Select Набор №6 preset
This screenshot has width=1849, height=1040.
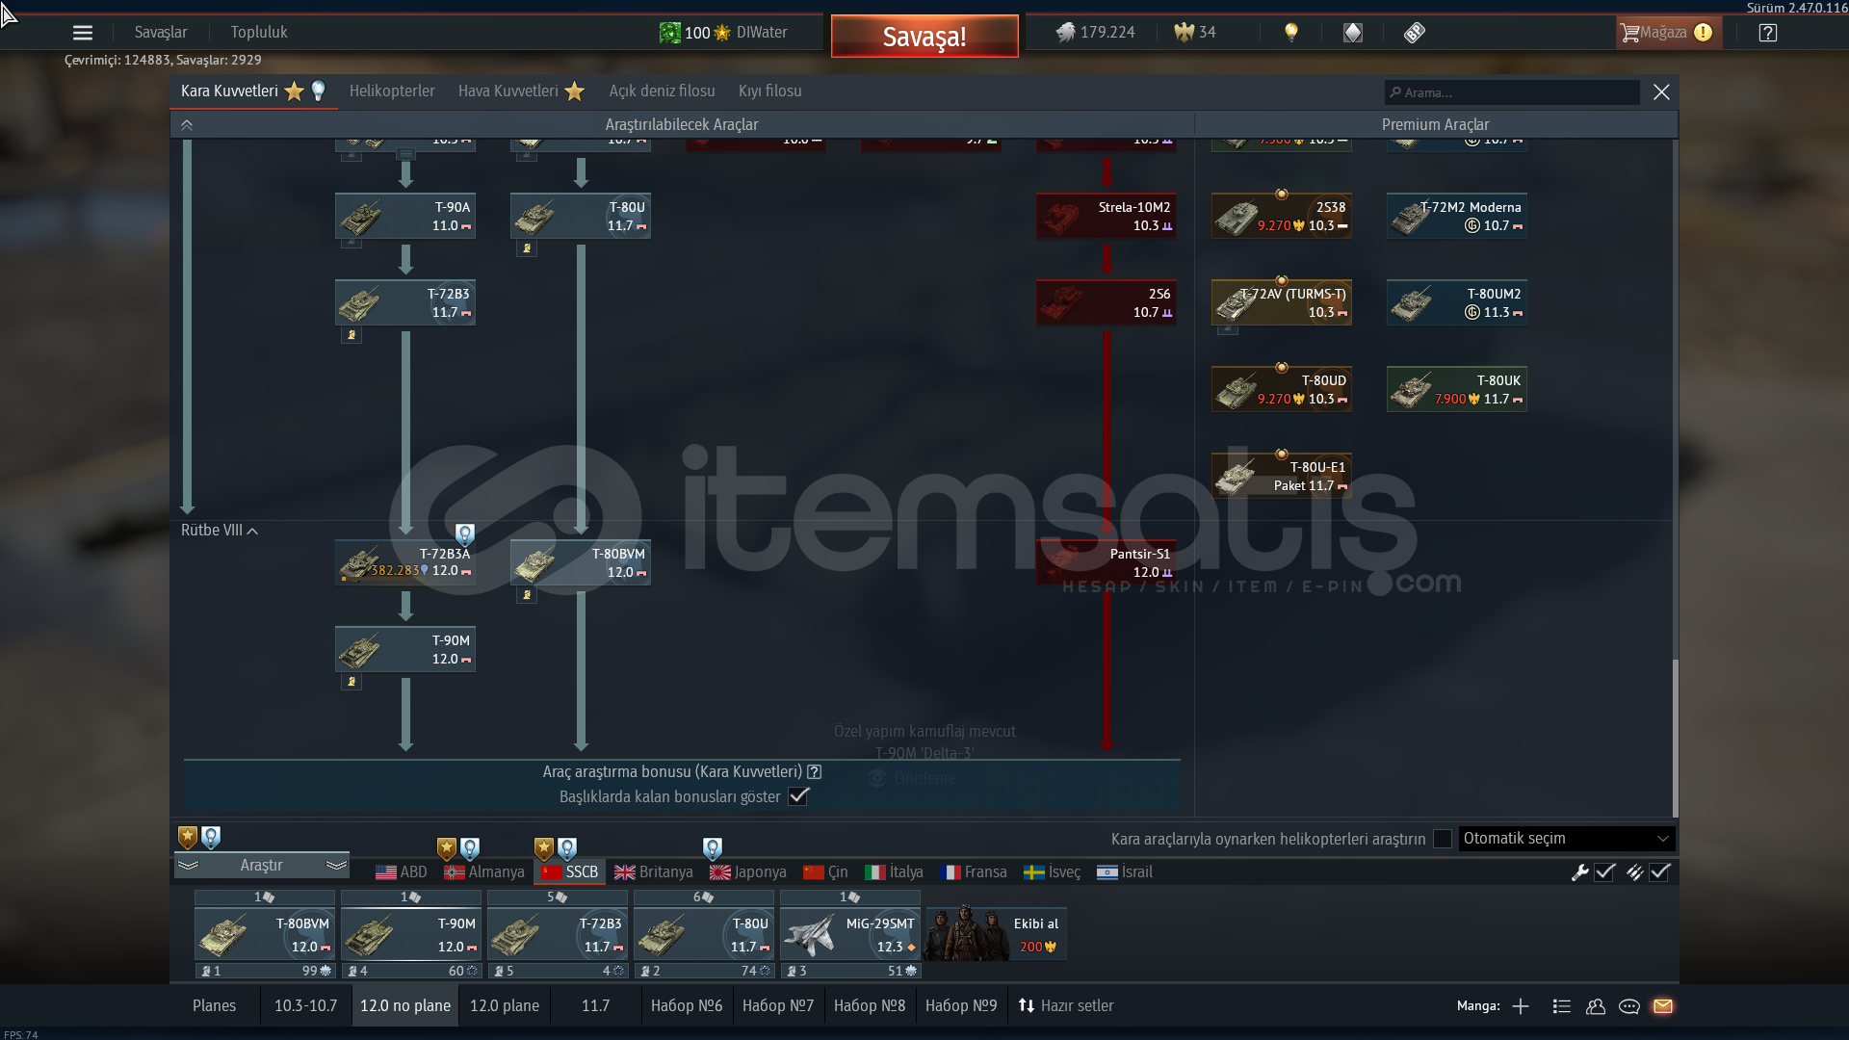(x=687, y=1006)
